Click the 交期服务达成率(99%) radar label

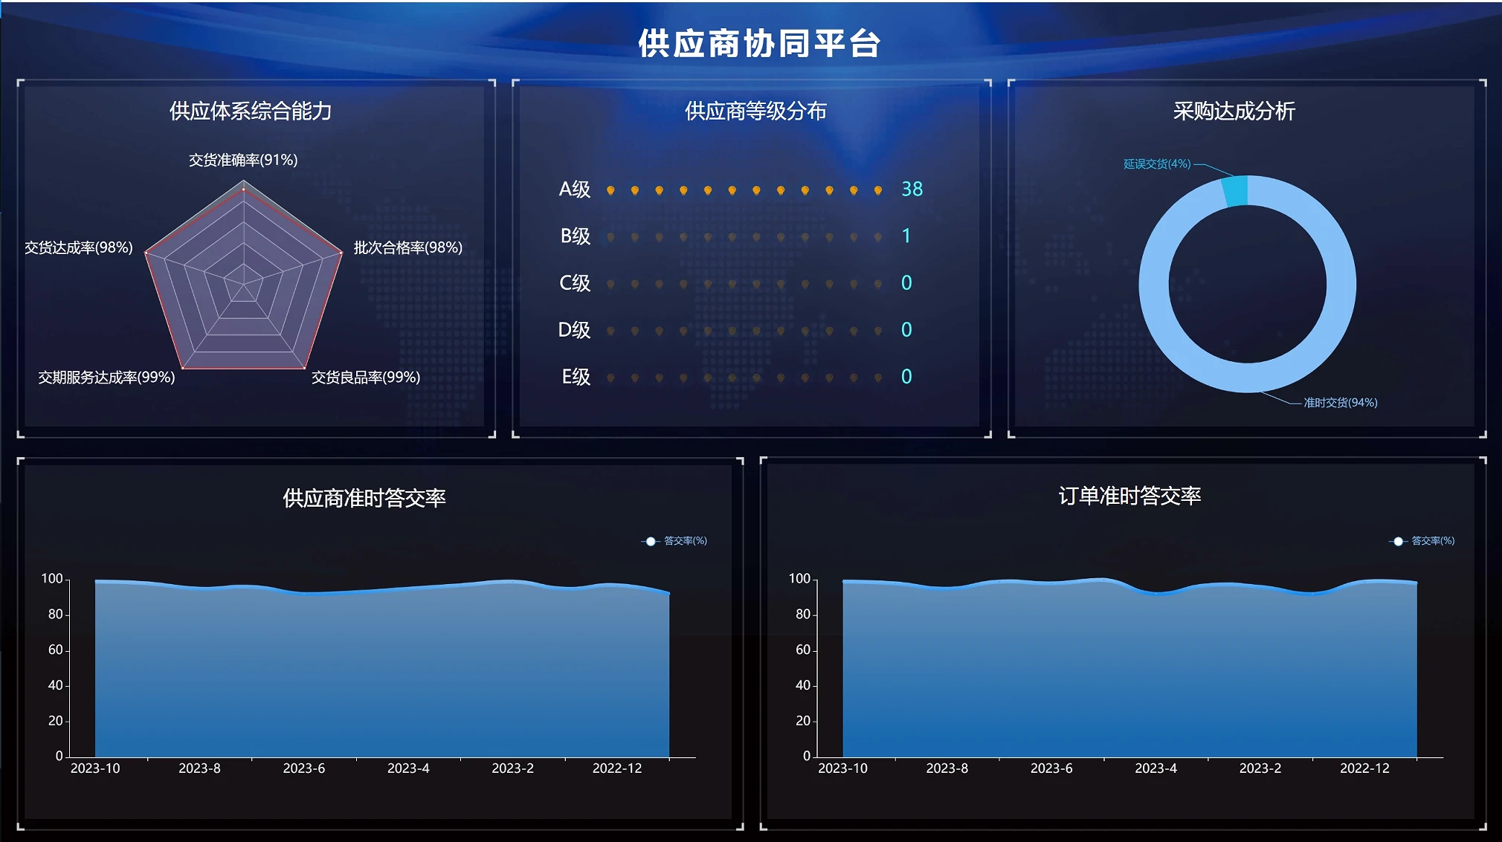106,378
